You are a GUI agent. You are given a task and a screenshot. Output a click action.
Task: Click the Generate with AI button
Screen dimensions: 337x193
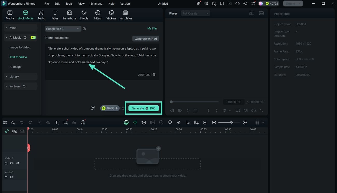(x=146, y=39)
